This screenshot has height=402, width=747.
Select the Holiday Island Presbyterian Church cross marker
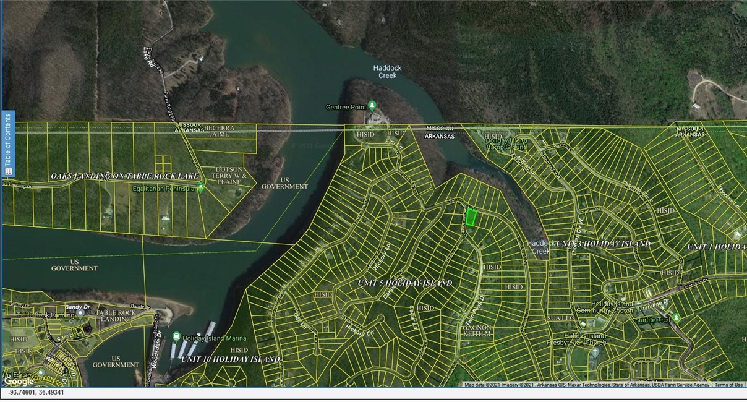[x=595, y=351]
